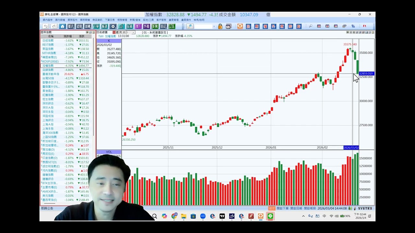Click the red F1 help icon
The image size is (415, 233).
[364, 26]
